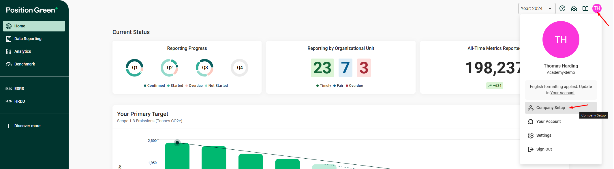Screen dimensions: 614x169
Task: Click the Settings gear icon
Action: pyautogui.click(x=531, y=136)
